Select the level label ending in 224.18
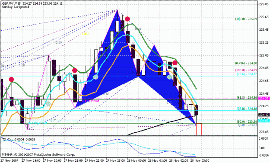 [247, 109]
